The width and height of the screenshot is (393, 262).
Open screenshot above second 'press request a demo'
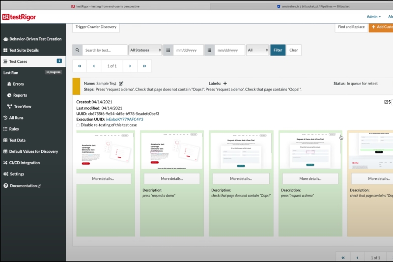[310, 151]
